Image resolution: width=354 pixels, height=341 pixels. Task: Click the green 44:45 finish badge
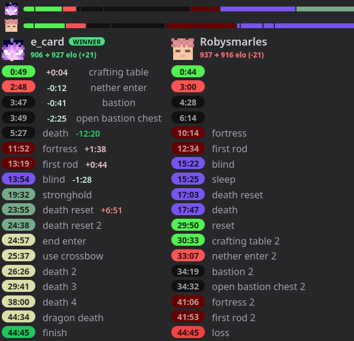(19, 333)
